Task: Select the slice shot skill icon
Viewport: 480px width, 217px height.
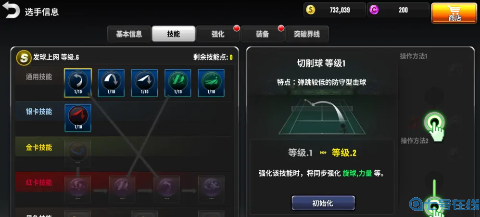Action: (x=78, y=83)
